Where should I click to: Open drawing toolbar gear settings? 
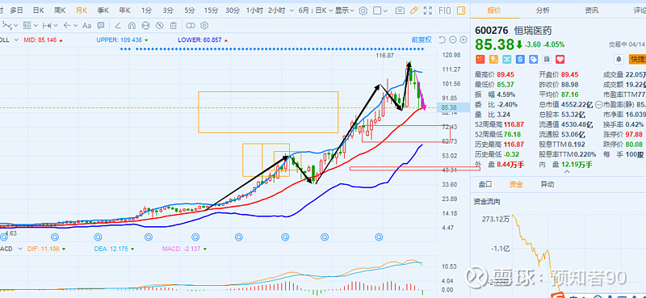click(x=204, y=26)
